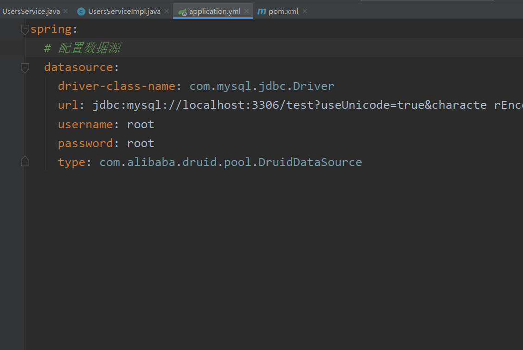The image size is (523, 350).
Task: Click the password value root
Action: [140, 143]
